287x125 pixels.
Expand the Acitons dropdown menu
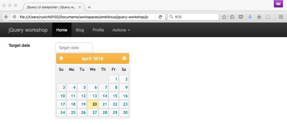(x=121, y=30)
